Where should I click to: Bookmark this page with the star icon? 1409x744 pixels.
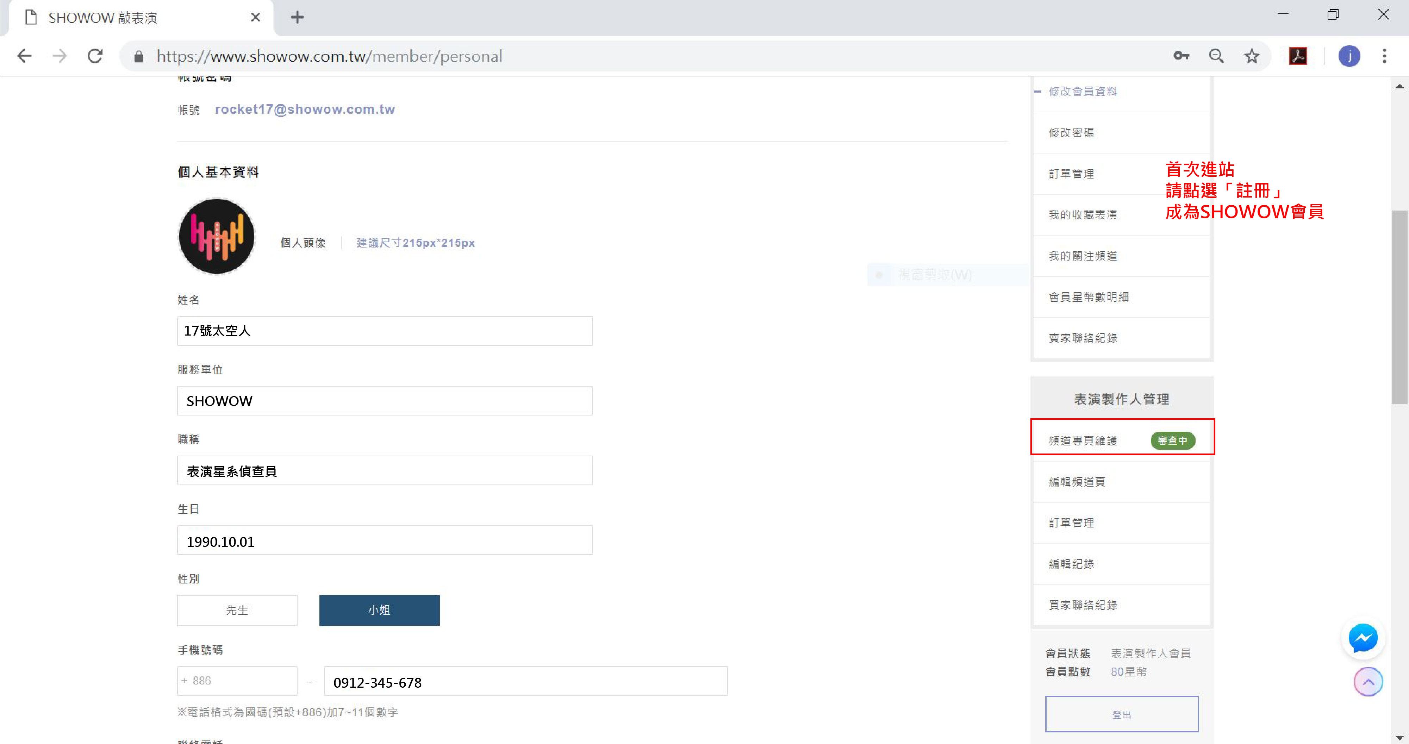(1252, 56)
